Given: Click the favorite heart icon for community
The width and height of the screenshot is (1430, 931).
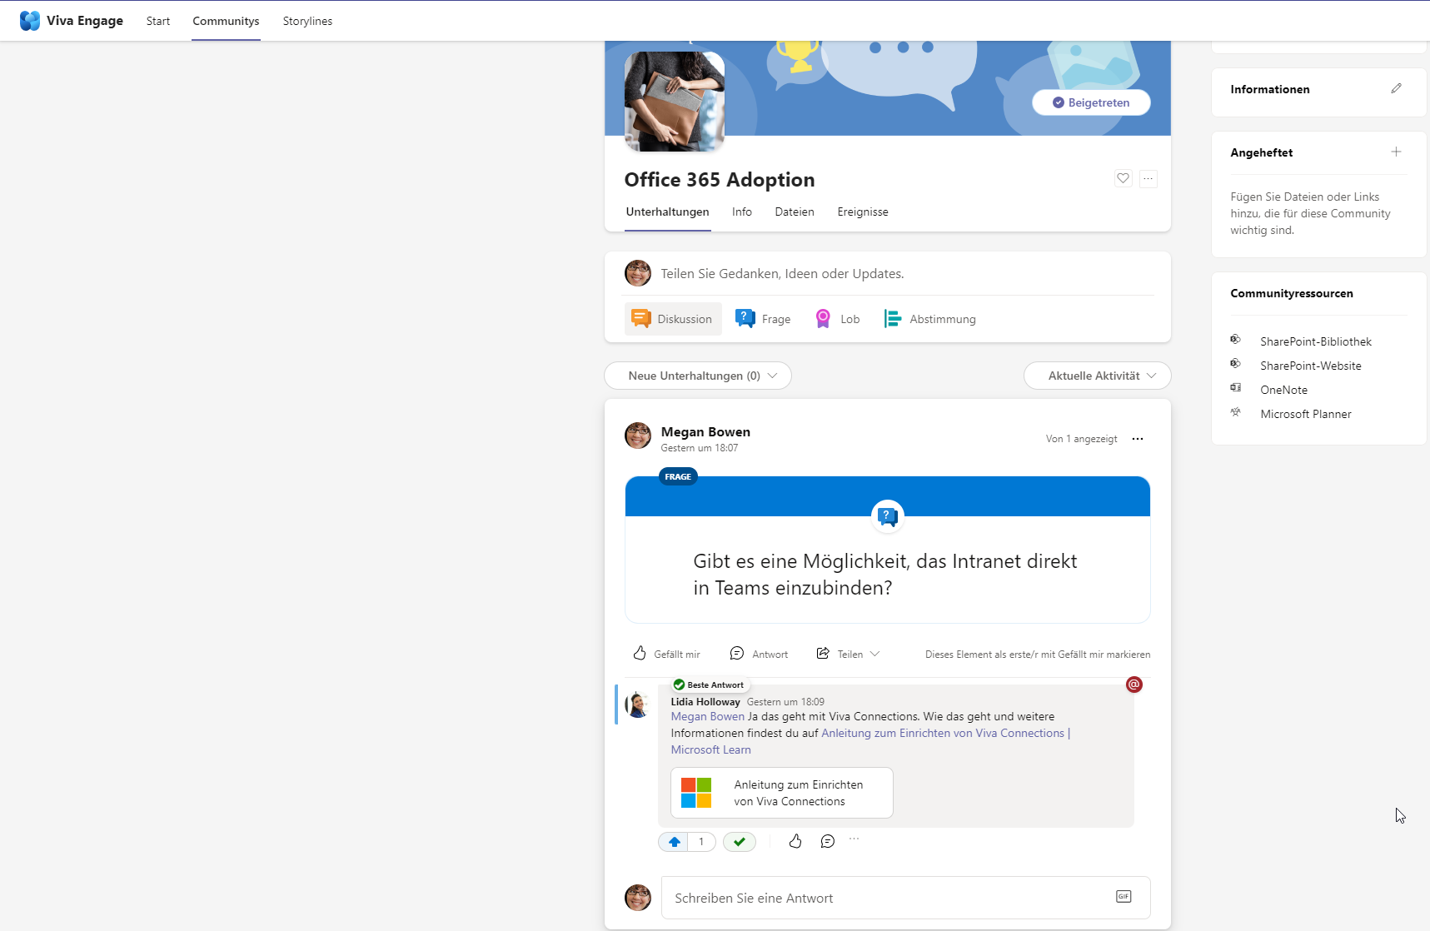Looking at the screenshot, I should coord(1123,178).
